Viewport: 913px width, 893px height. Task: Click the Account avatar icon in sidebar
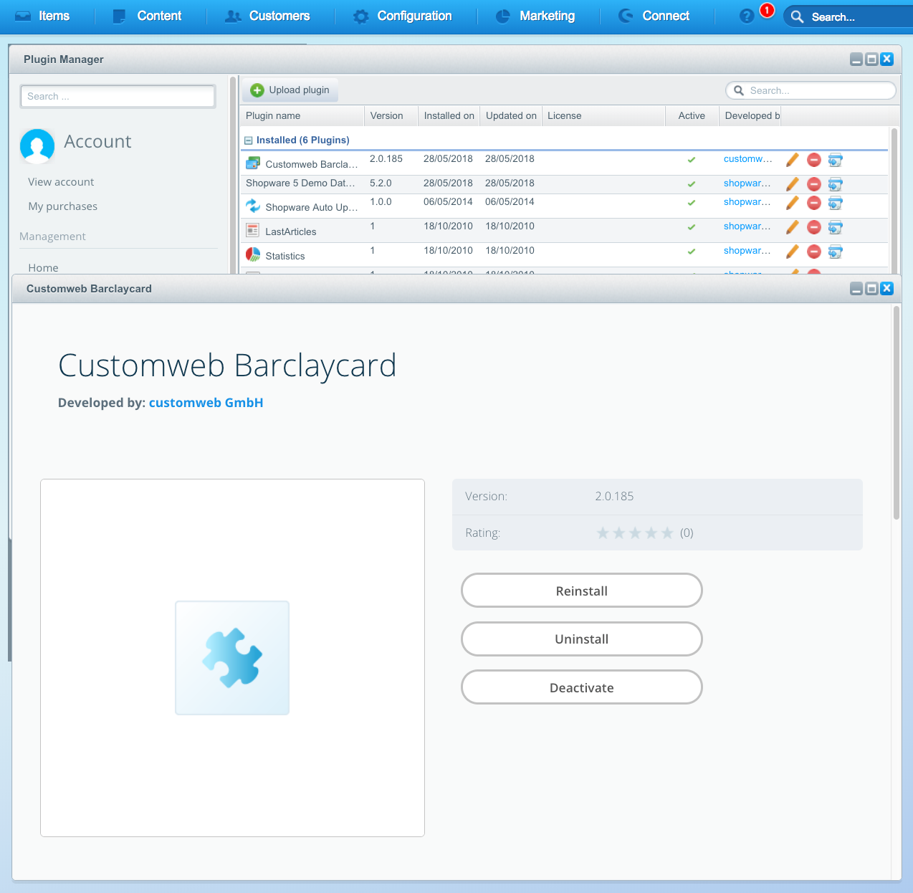point(37,145)
